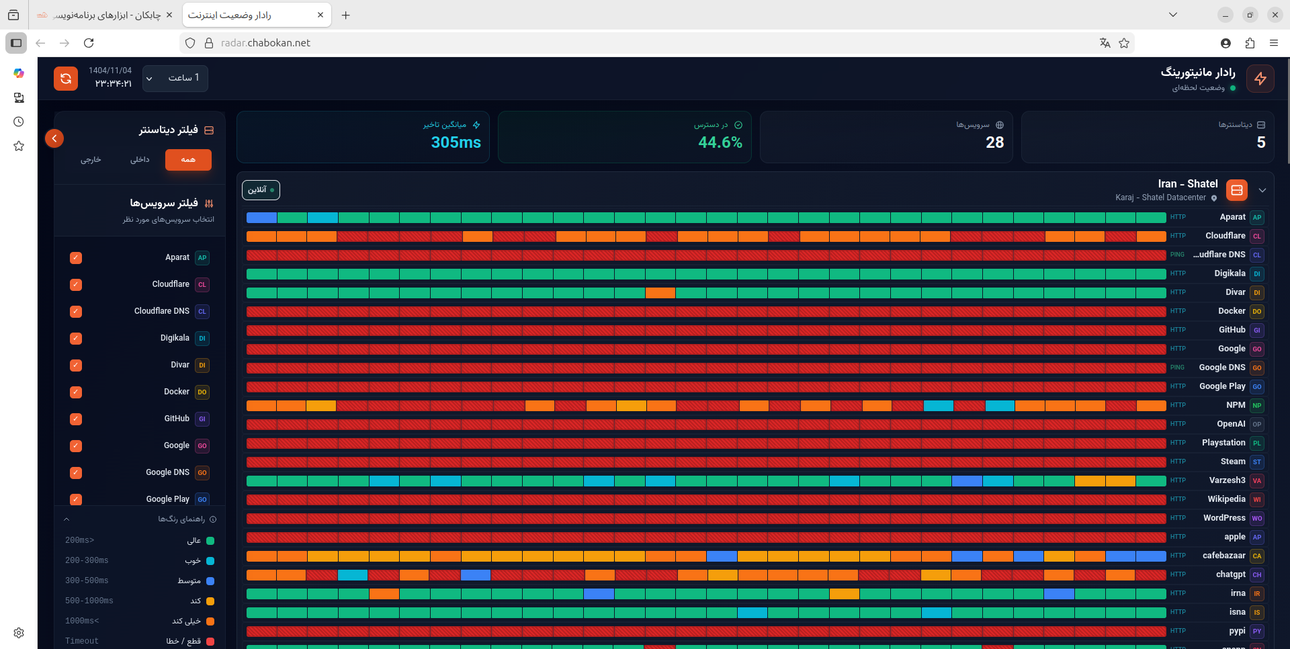Click the Iran - Shatel datacenter server icon

tap(1236, 190)
